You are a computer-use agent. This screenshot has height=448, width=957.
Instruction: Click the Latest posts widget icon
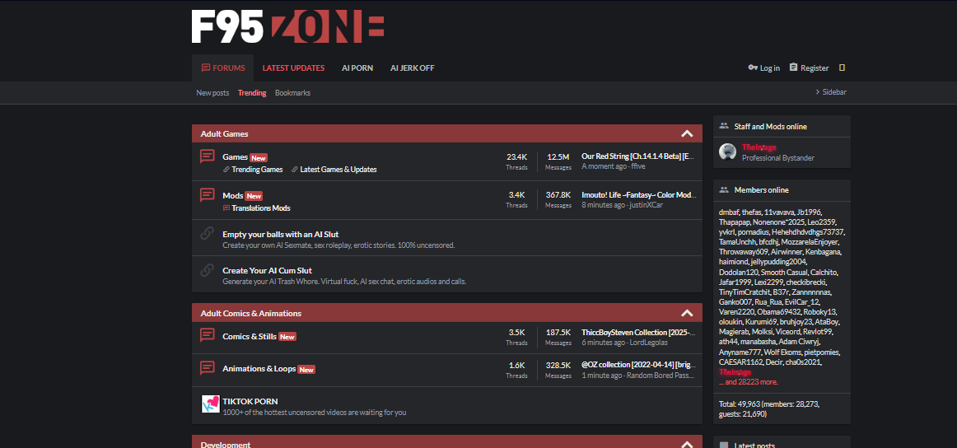724,445
